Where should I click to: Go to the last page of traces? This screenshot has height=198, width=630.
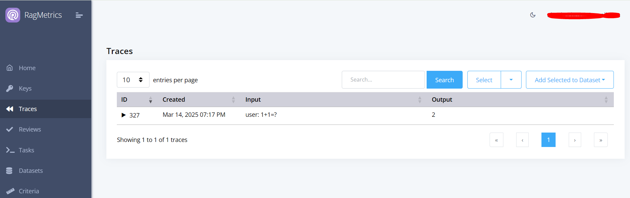point(601,140)
